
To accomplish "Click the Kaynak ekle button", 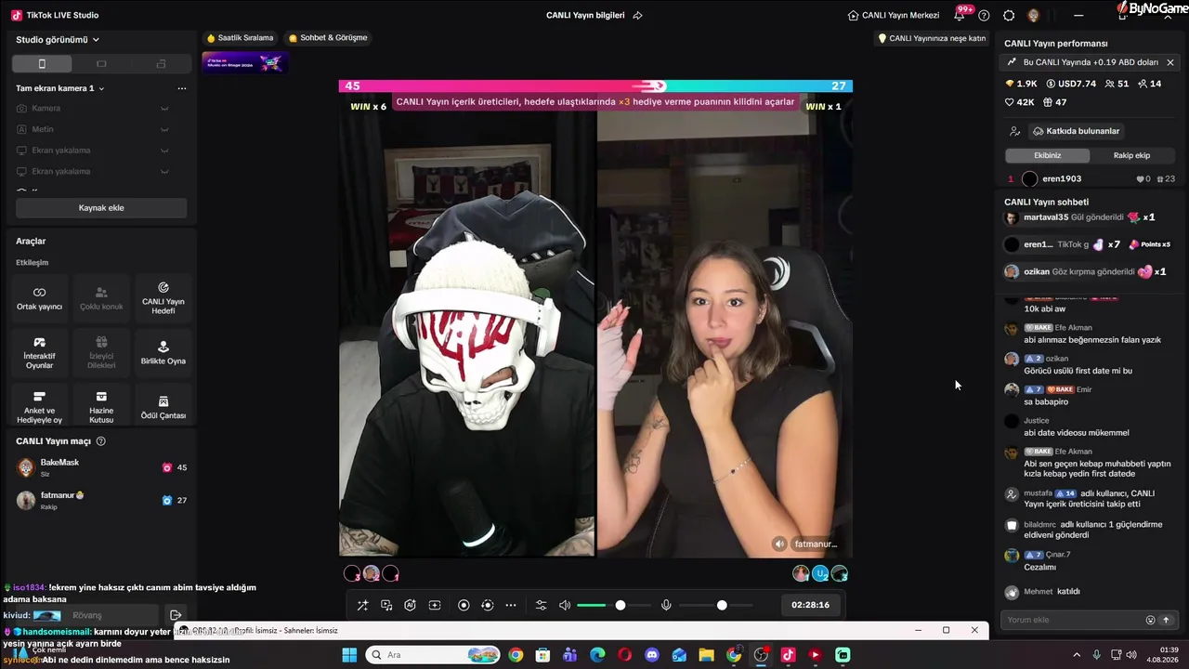I will tap(101, 208).
